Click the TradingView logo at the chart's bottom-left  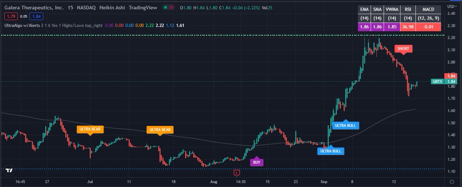tap(10, 170)
